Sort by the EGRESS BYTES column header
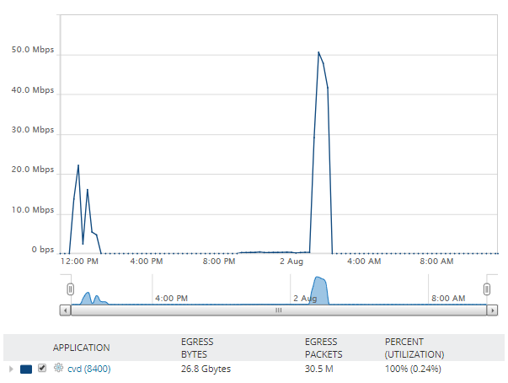This screenshot has width=508, height=383. 197,348
